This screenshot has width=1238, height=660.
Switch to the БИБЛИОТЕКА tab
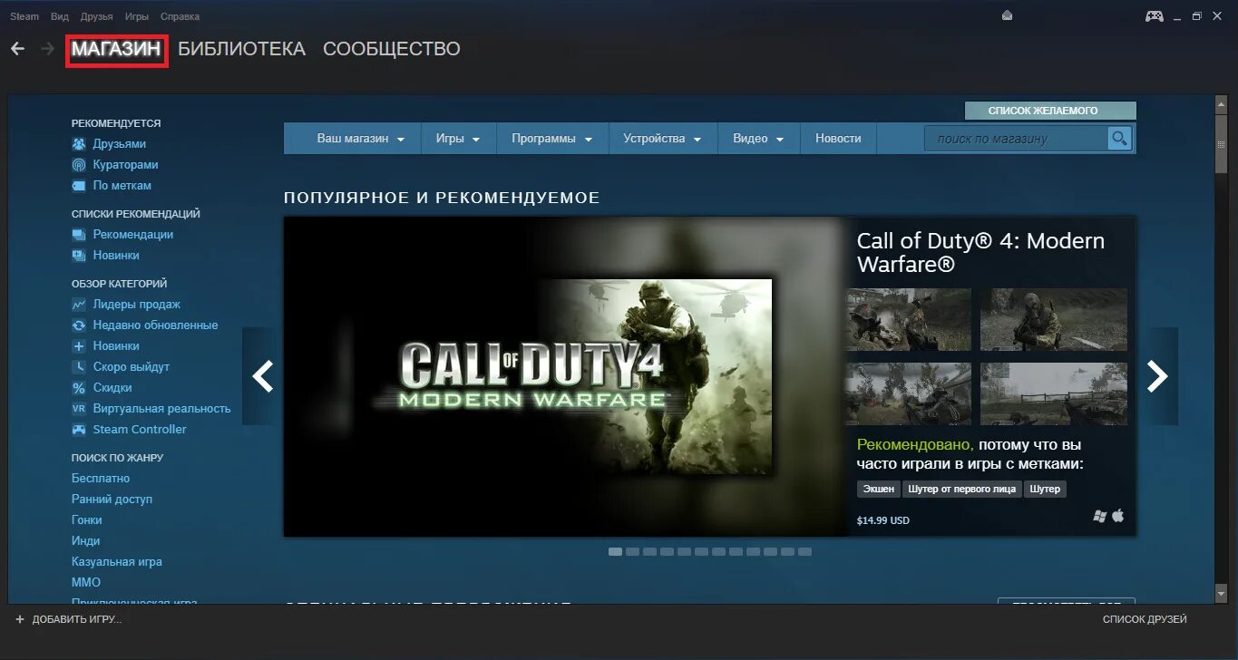[241, 49]
